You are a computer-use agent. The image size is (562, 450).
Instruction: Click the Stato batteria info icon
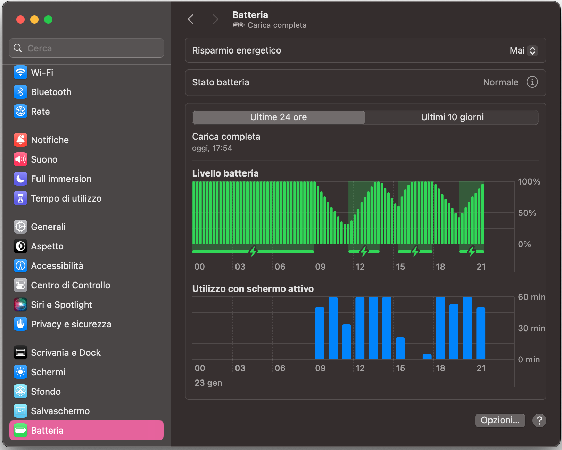coord(532,82)
